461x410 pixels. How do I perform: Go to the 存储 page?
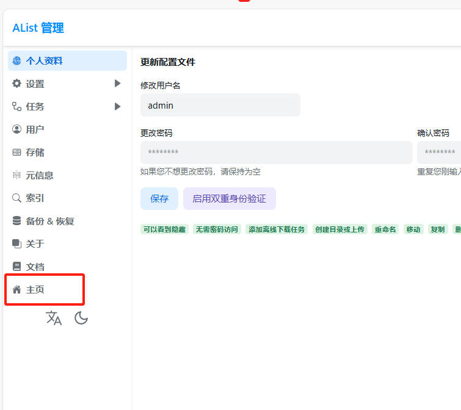67,152
